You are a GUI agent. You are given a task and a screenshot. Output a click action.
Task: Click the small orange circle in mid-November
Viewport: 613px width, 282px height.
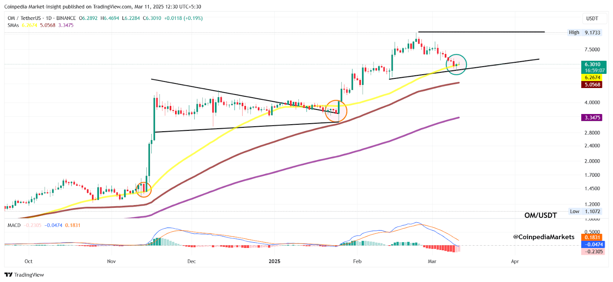point(144,189)
